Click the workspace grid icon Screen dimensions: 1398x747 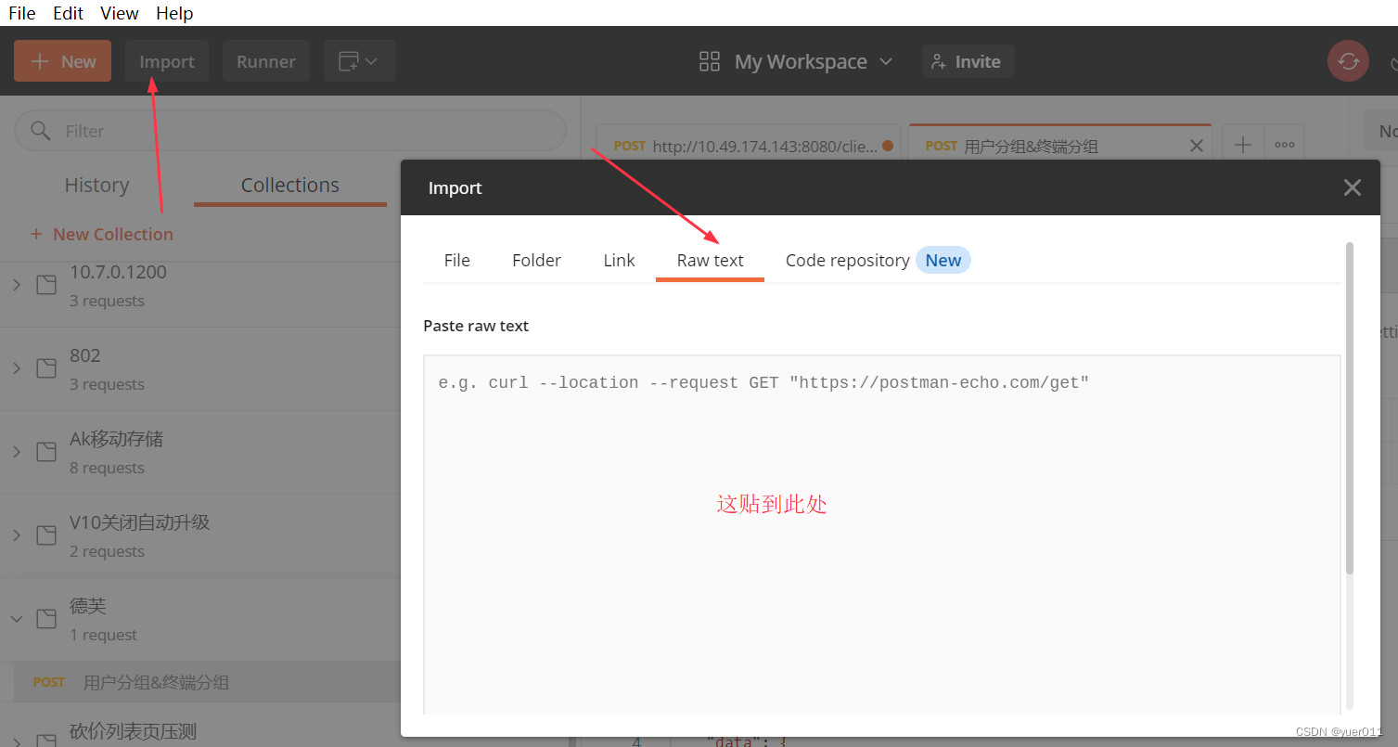click(710, 61)
